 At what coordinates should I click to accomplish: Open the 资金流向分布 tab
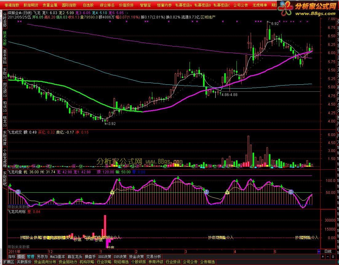point(45,262)
